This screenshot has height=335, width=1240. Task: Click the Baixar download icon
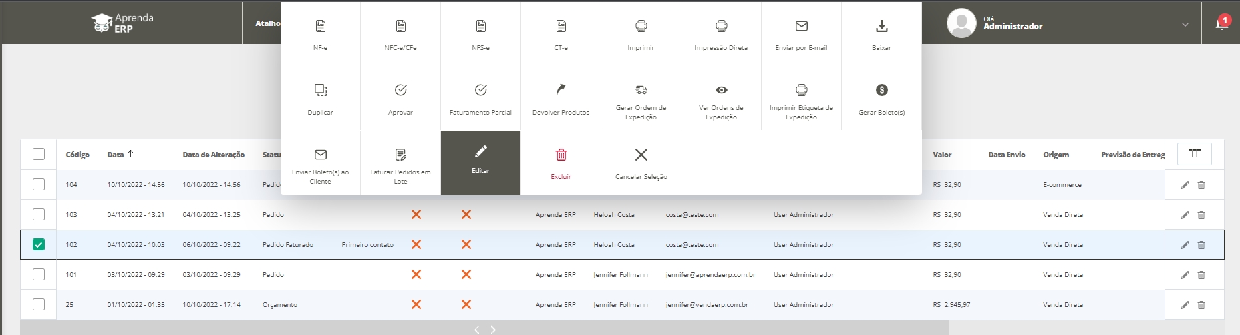tap(881, 27)
